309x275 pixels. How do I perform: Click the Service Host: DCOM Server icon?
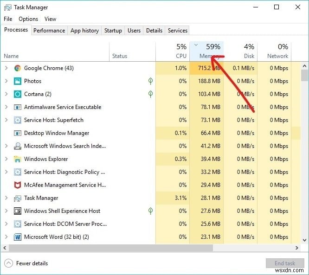coord(18,224)
